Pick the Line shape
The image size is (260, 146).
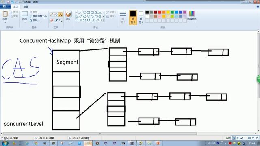coord(77,13)
